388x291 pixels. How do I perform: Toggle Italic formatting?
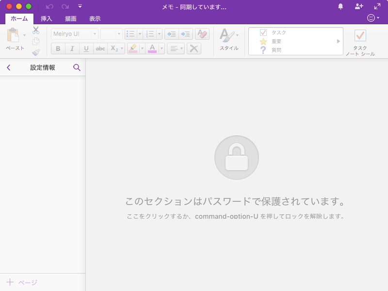pyautogui.click(x=71, y=48)
